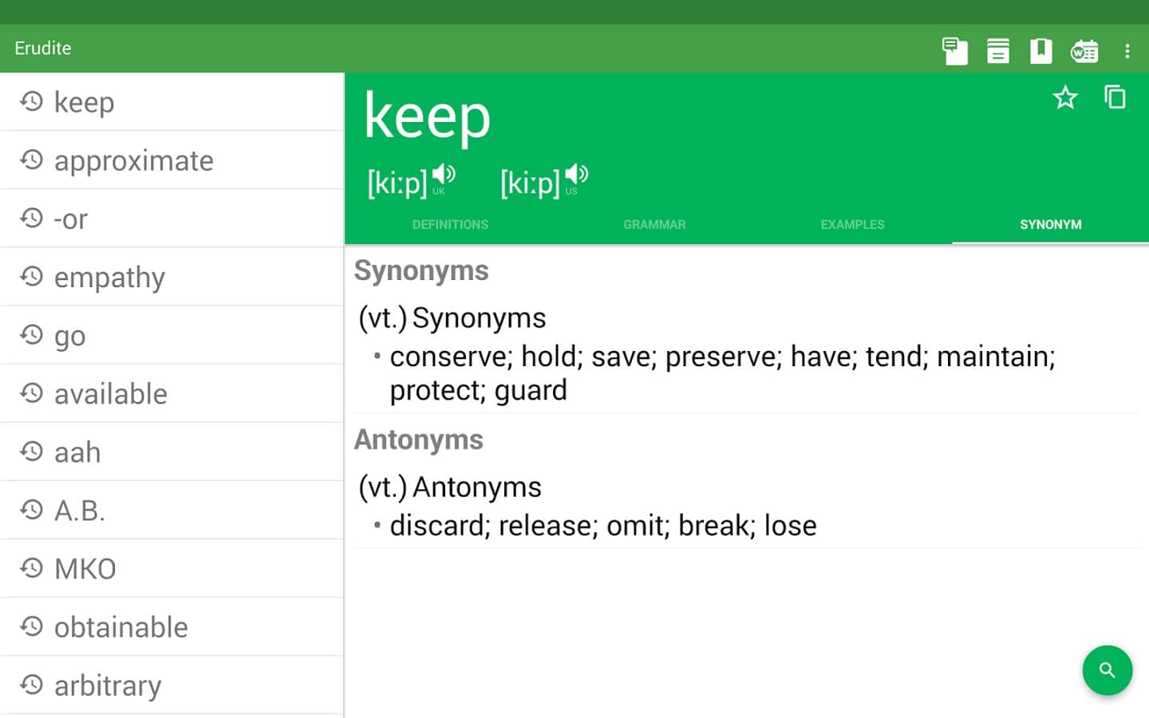This screenshot has width=1149, height=718.
Task: Tap the floating search button
Action: tap(1107, 670)
